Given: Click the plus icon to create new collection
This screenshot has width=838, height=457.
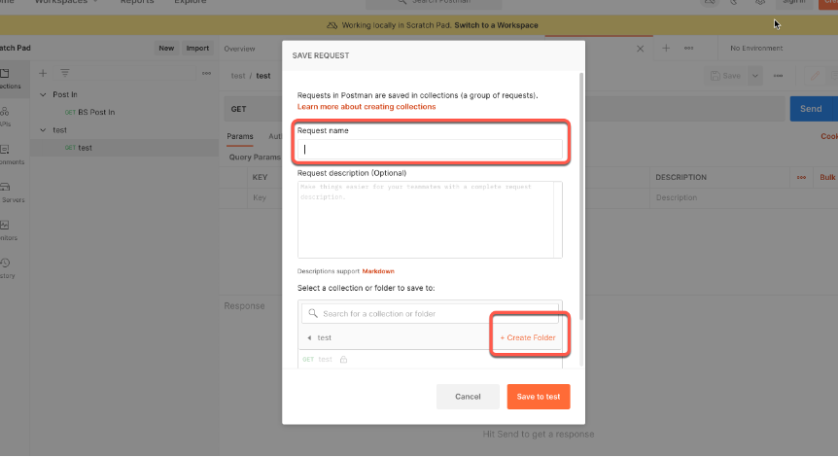Looking at the screenshot, I should click(x=43, y=73).
